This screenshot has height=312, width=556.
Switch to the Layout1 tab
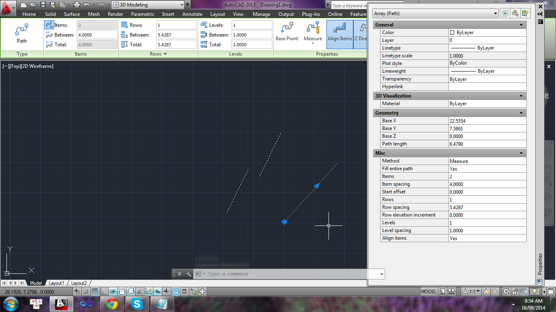[x=56, y=283]
